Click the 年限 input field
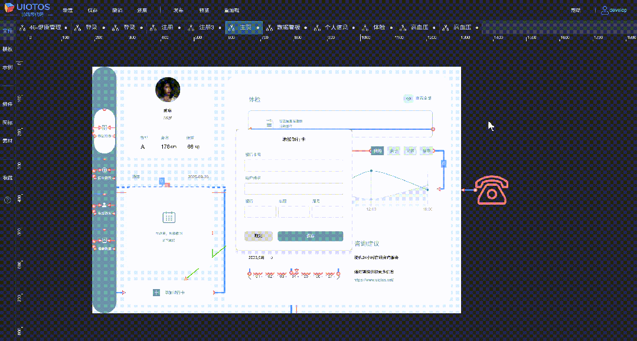This screenshot has width=637, height=341. tap(294, 212)
